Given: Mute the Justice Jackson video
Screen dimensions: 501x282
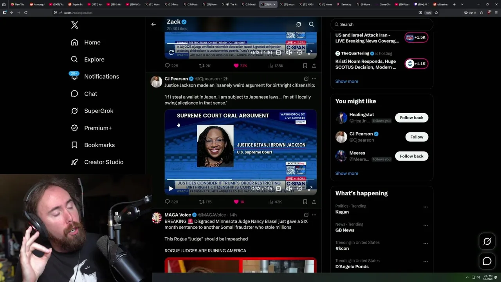Looking at the screenshot, I should [x=289, y=188].
